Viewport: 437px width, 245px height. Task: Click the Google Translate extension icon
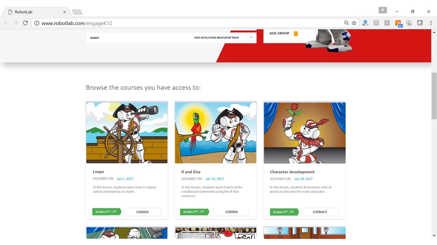click(409, 23)
